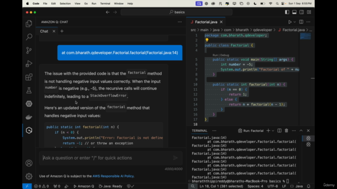
Task: Open the Manage gear icon
Action: point(29,176)
